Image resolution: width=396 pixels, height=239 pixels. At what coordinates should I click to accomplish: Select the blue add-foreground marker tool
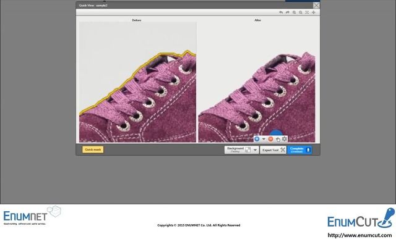[x=257, y=139]
